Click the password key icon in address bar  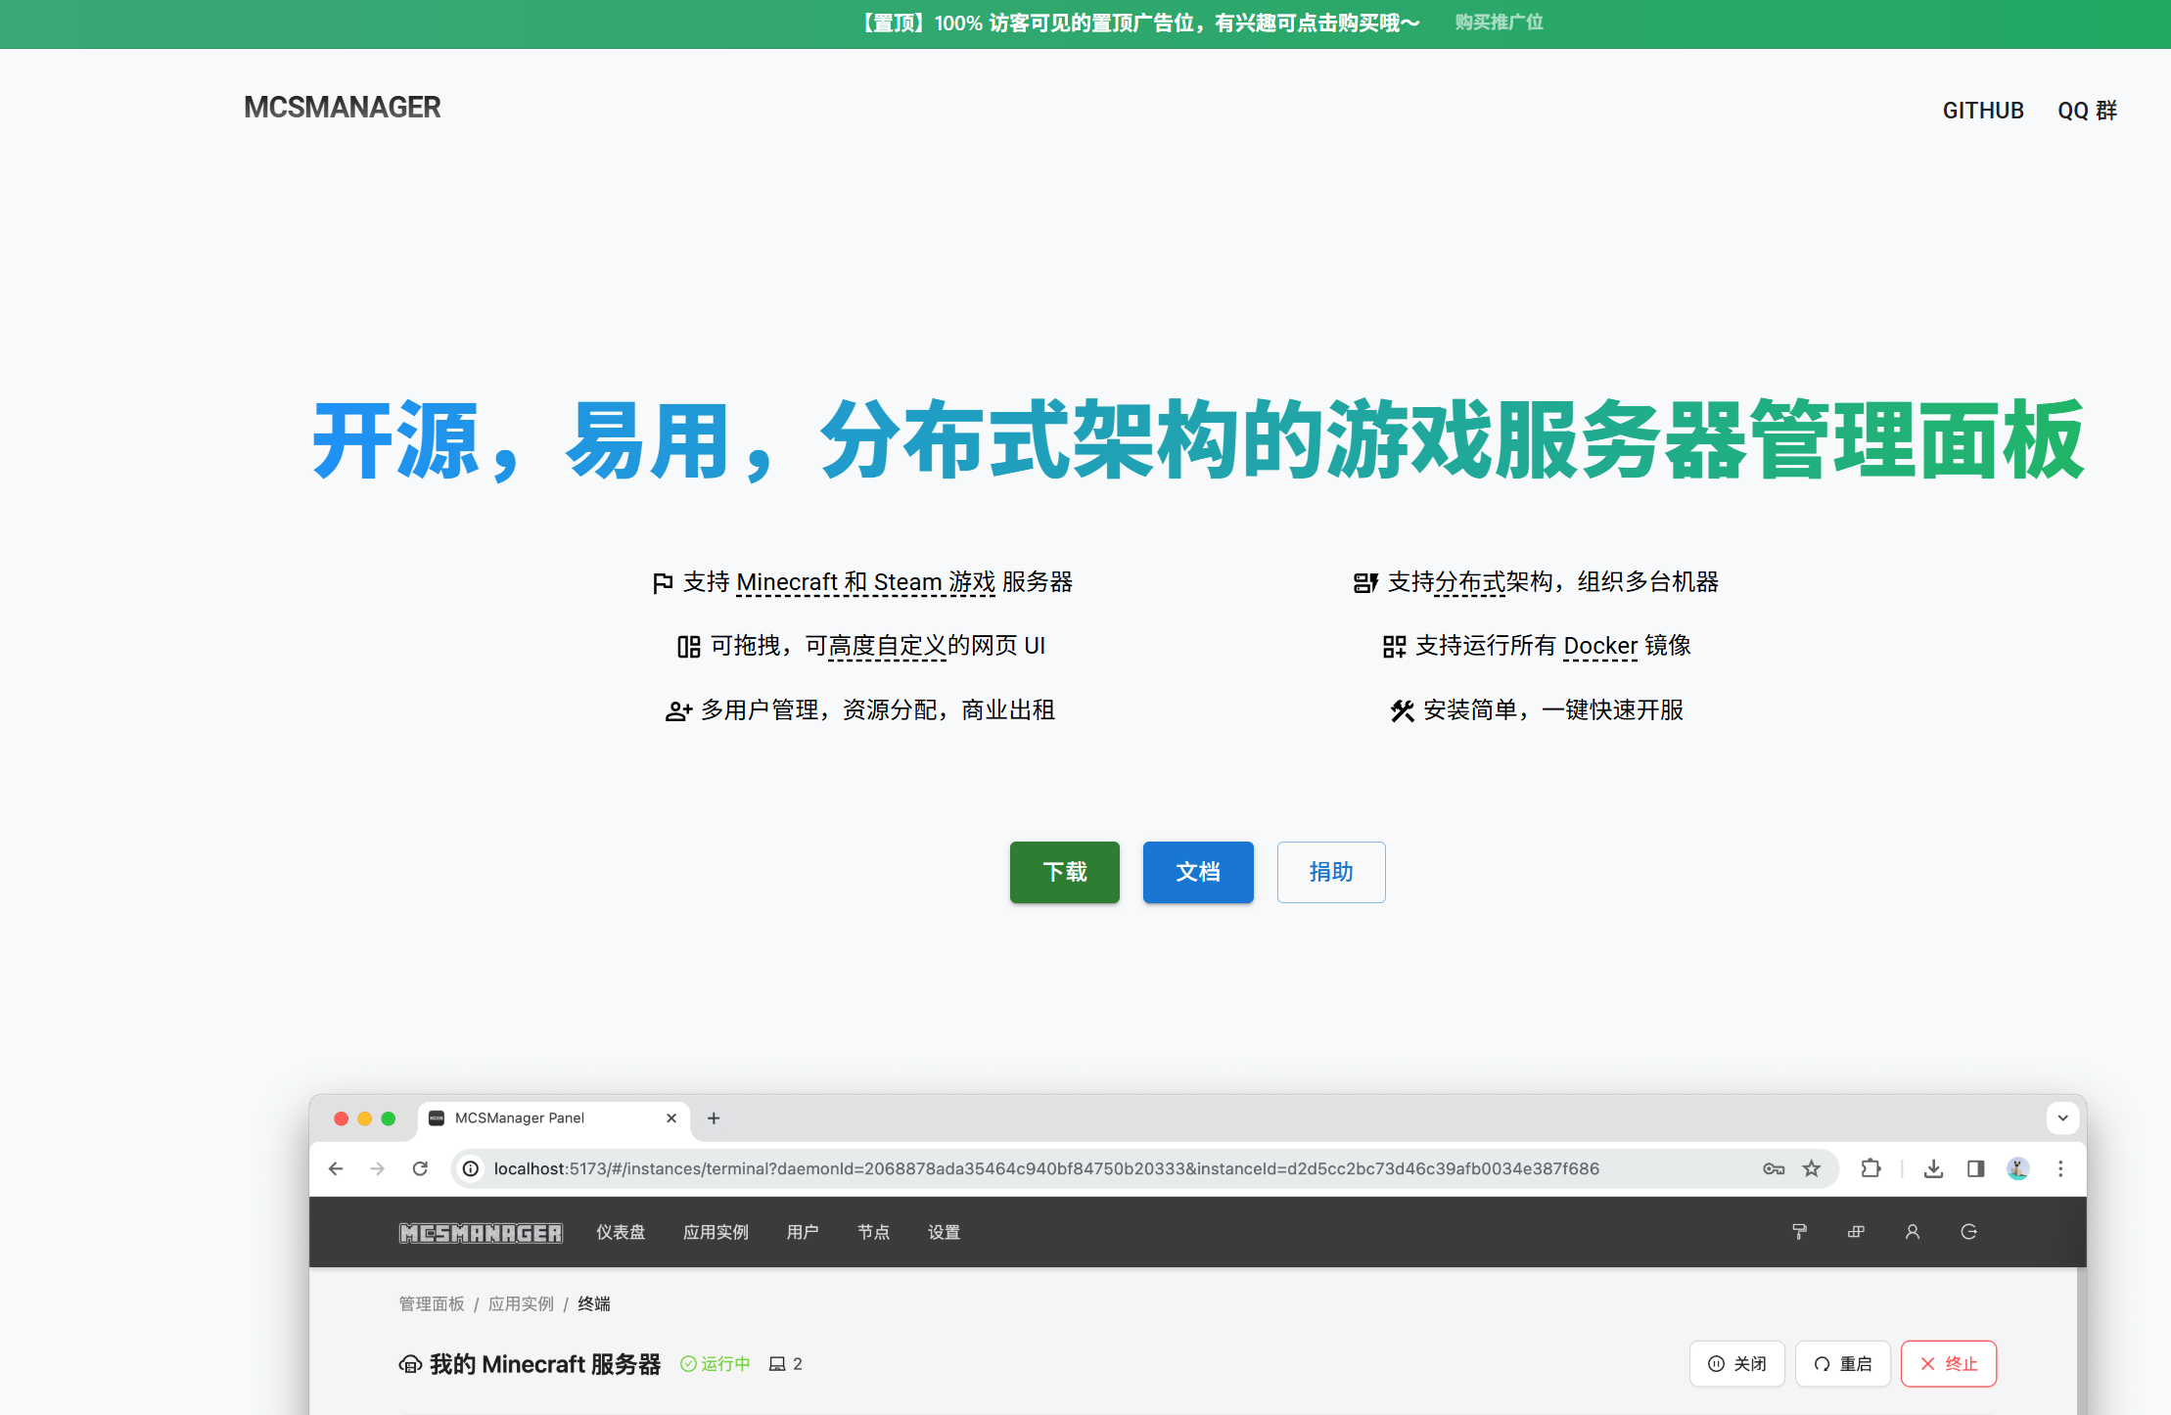(1773, 1168)
